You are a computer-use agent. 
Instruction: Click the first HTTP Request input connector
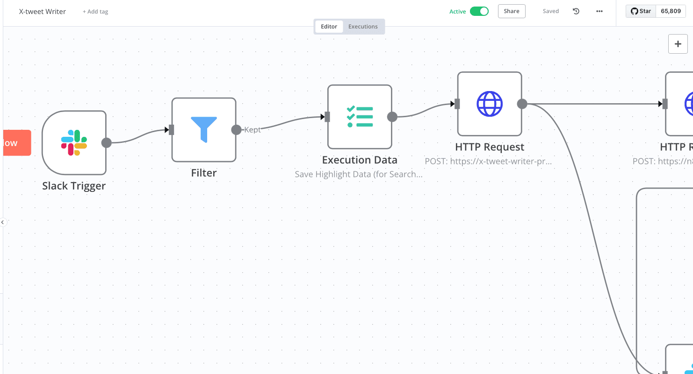457,104
